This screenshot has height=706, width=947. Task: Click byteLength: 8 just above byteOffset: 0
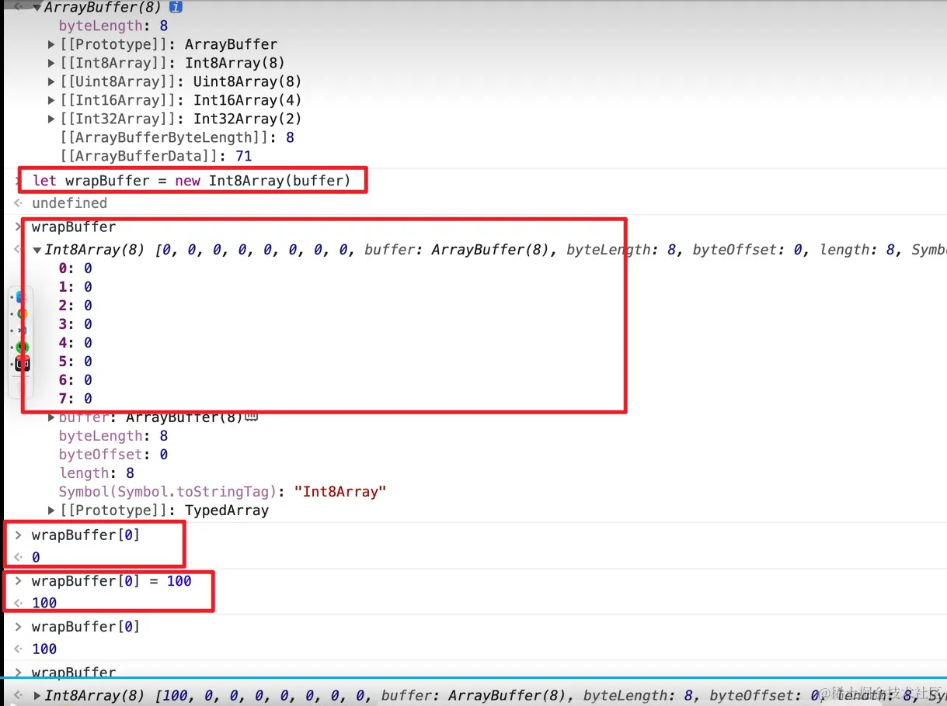pyautogui.click(x=113, y=436)
